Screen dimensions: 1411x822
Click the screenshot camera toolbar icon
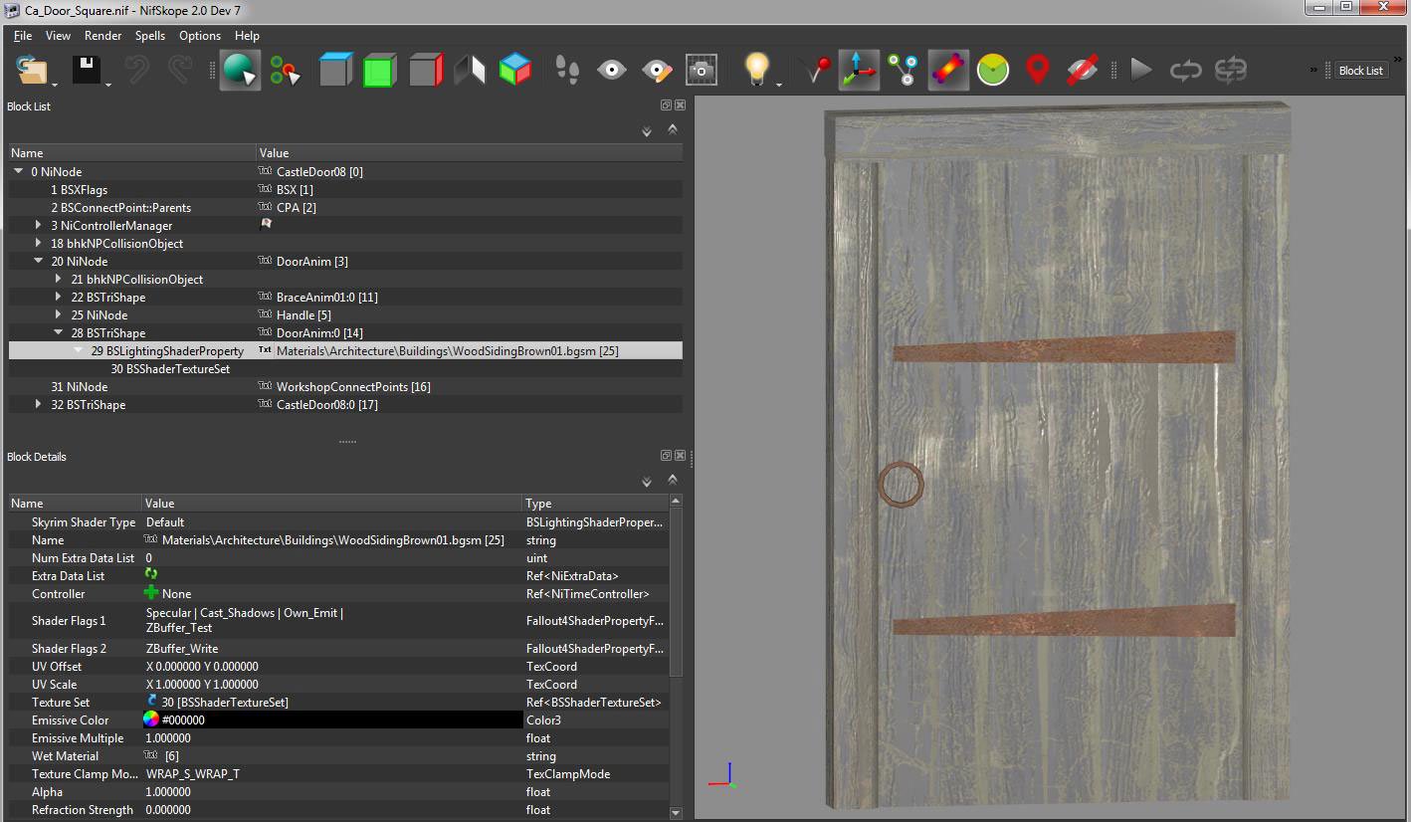[702, 71]
